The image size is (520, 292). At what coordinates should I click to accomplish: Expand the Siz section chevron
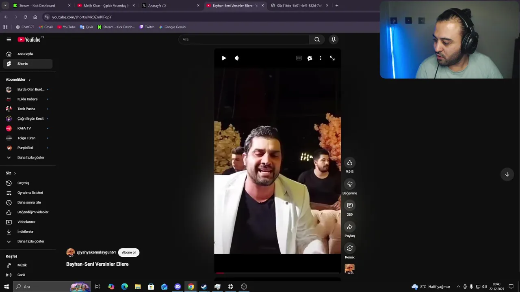15,173
